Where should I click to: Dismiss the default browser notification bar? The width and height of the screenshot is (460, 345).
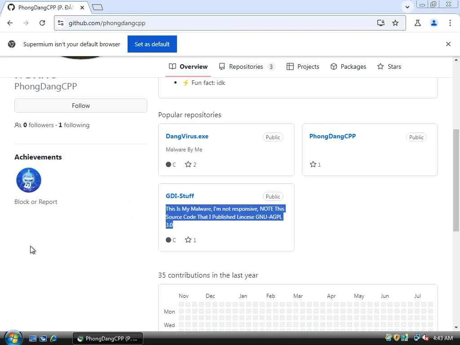click(448, 44)
